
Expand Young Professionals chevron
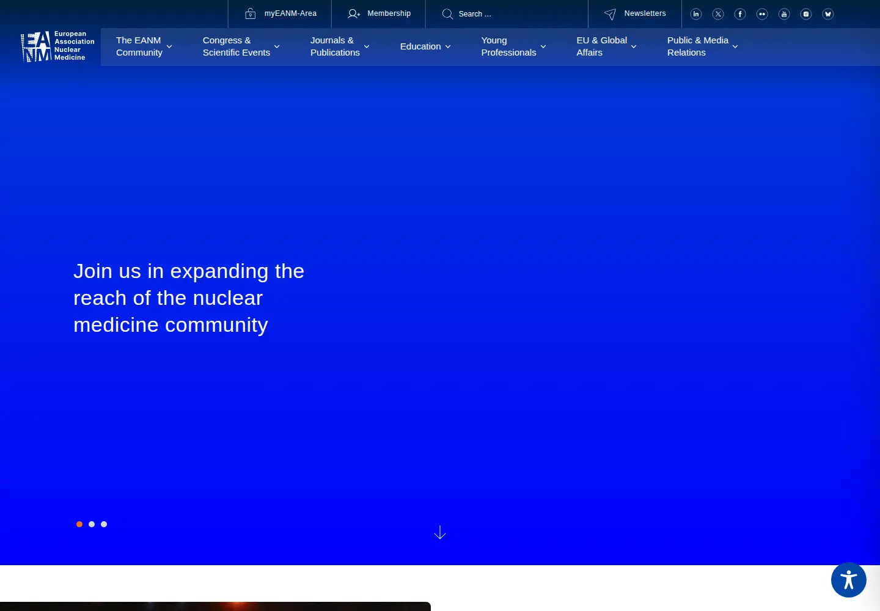(543, 46)
